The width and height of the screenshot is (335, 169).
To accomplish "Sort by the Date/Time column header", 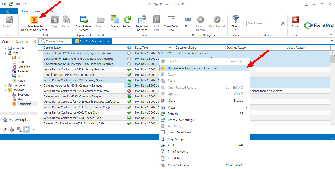I will [x=155, y=48].
